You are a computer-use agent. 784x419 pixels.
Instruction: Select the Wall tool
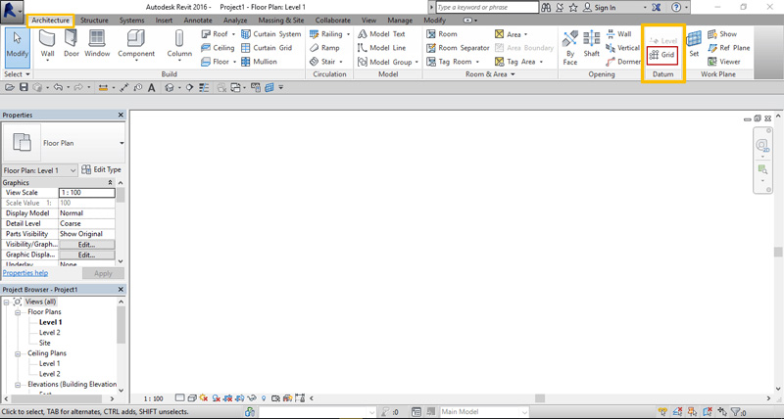click(x=47, y=45)
